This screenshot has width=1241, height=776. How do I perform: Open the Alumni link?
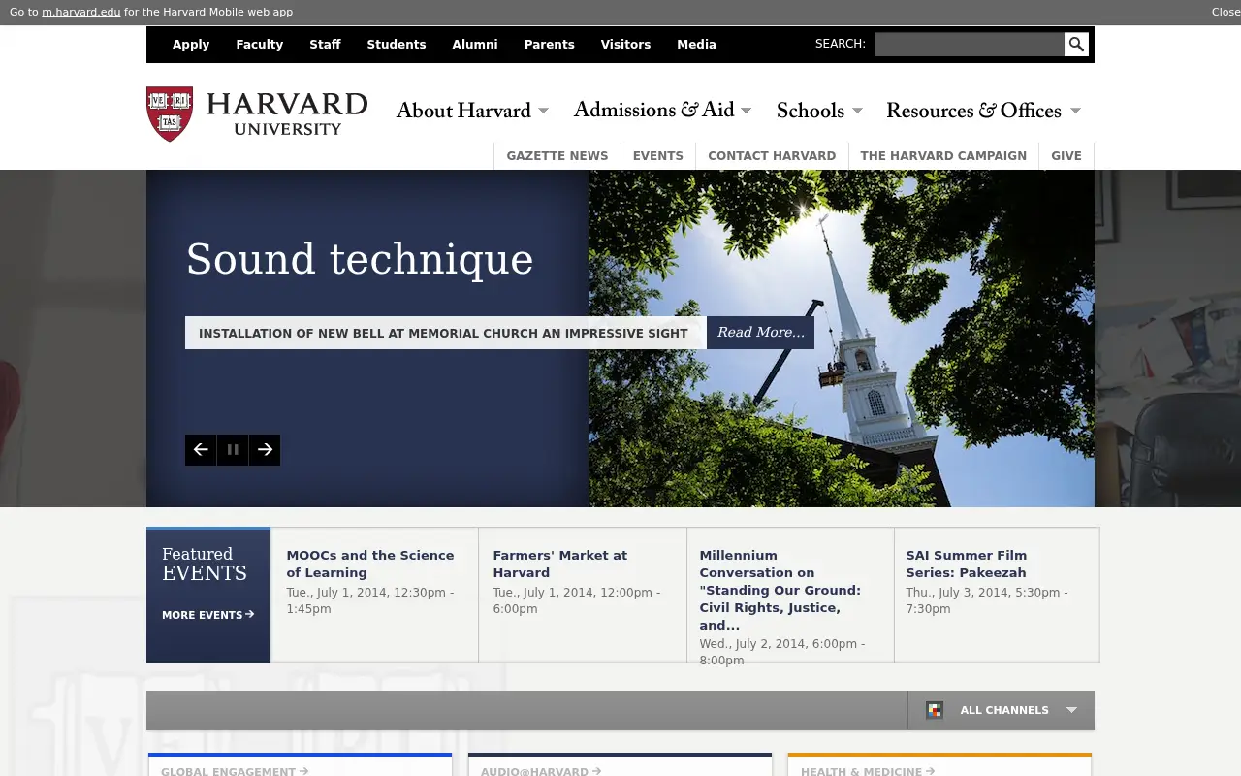click(x=475, y=45)
